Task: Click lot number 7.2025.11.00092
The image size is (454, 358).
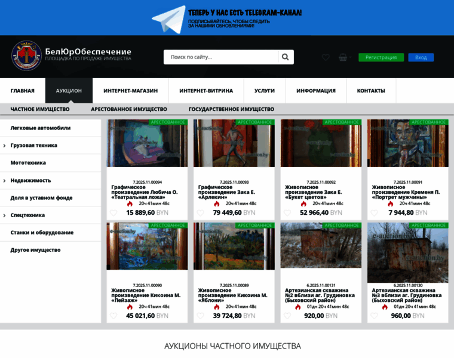Action: pyautogui.click(x=321, y=182)
